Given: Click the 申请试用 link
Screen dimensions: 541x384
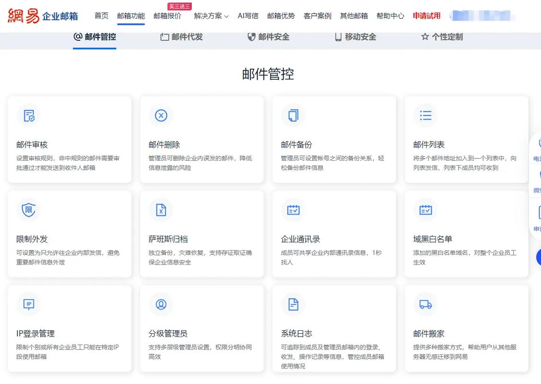Looking at the screenshot, I should (x=426, y=15).
